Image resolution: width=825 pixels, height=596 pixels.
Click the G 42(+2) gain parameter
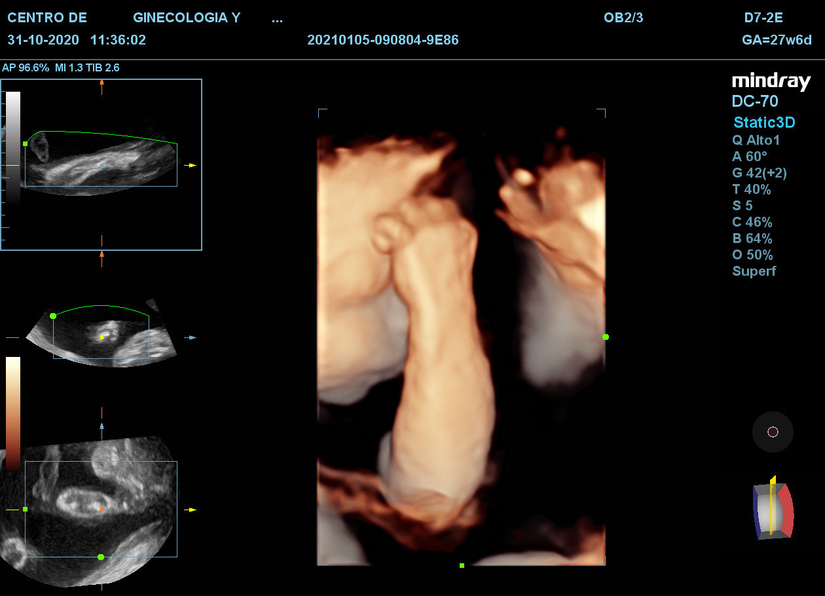759,173
